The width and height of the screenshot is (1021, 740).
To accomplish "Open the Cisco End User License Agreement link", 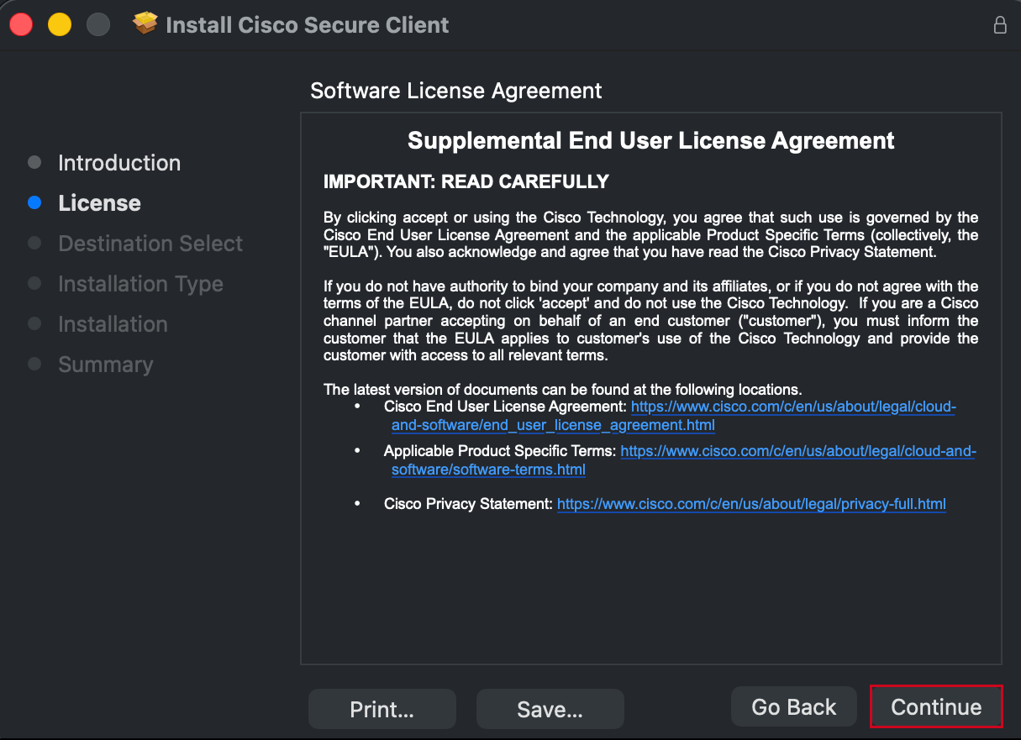I will tap(674, 416).
